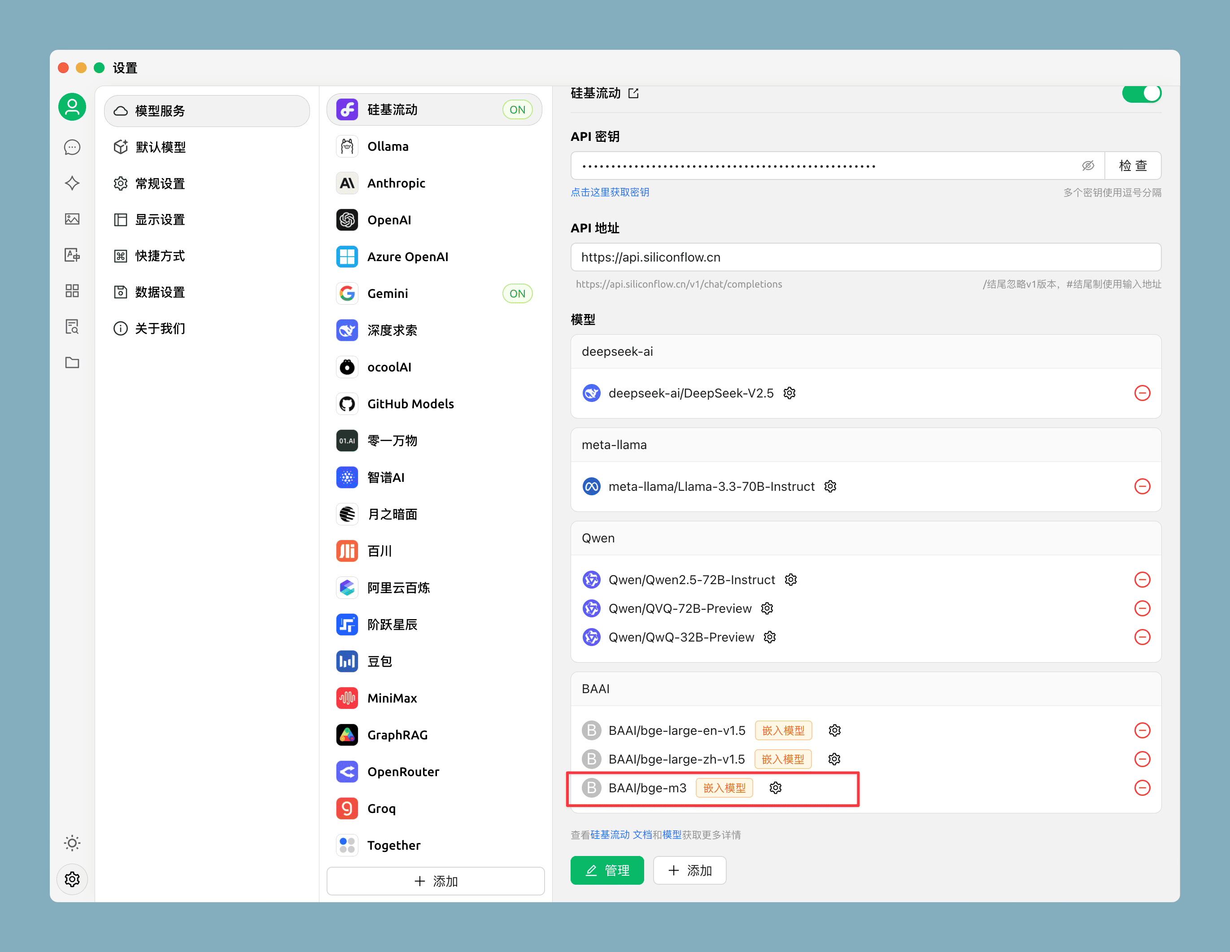The image size is (1230, 952).
Task: Open the translate sidebar icon
Action: [72, 255]
